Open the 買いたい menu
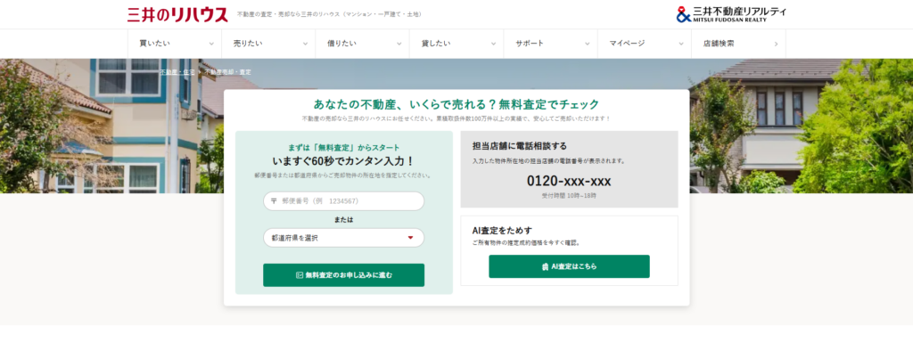913x342 pixels. click(175, 44)
